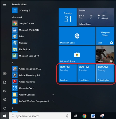This screenshot has height=119, width=116.
Task: Open Settings gear in the sidebar
Action: click(5, 99)
